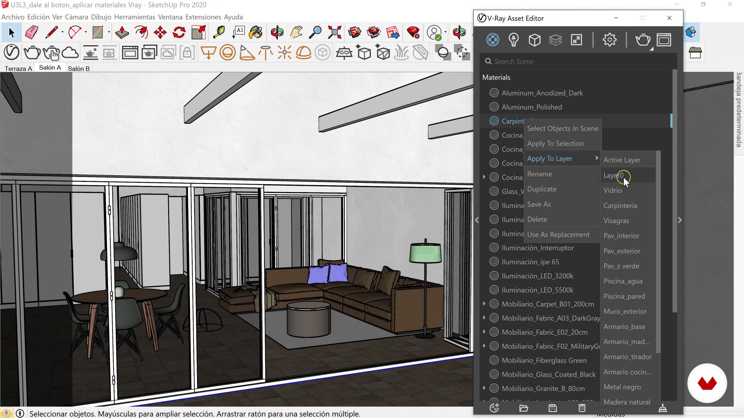Screen dimensions: 744x418
Task: Open the Apply To Layer submenu
Action: 562,158
